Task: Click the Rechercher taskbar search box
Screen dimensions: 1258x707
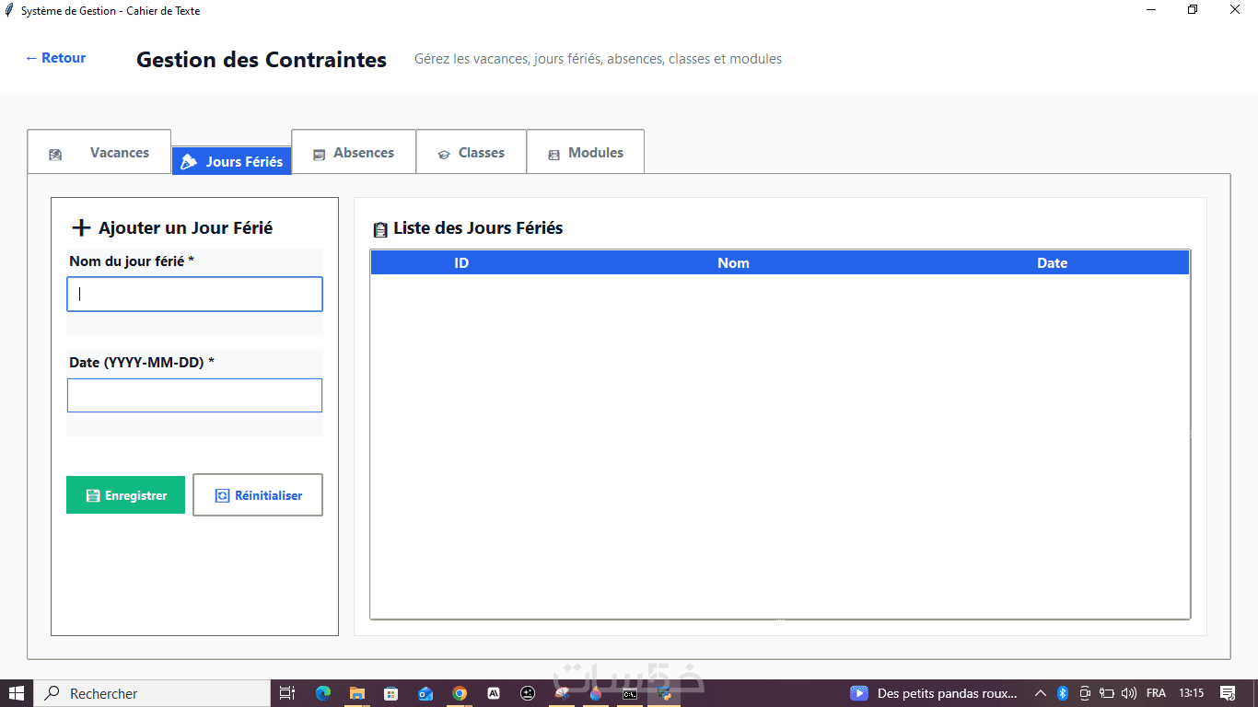Action: (x=152, y=693)
